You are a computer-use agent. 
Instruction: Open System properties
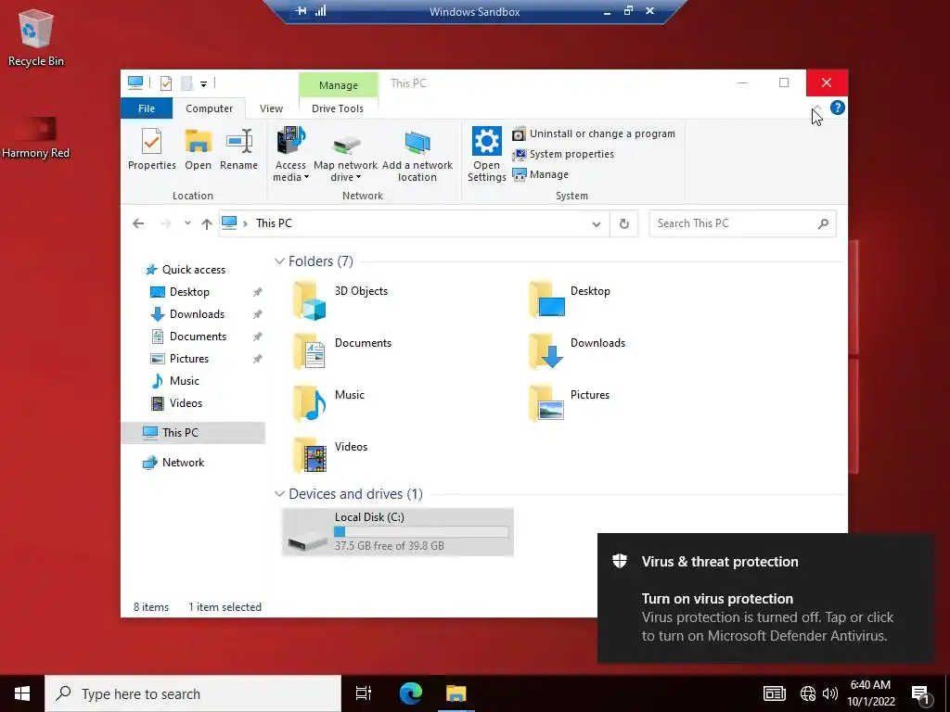(563, 155)
